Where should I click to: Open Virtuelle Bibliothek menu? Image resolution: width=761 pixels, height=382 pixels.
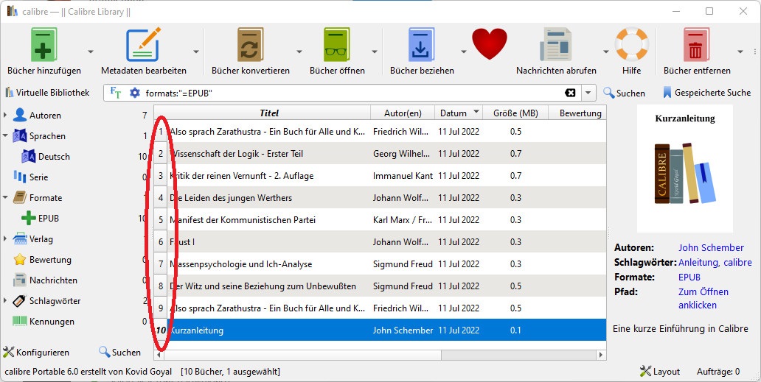(x=47, y=93)
